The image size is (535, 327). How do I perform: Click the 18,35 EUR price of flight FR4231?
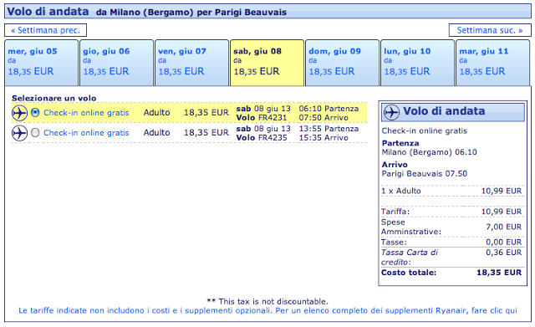pos(206,113)
